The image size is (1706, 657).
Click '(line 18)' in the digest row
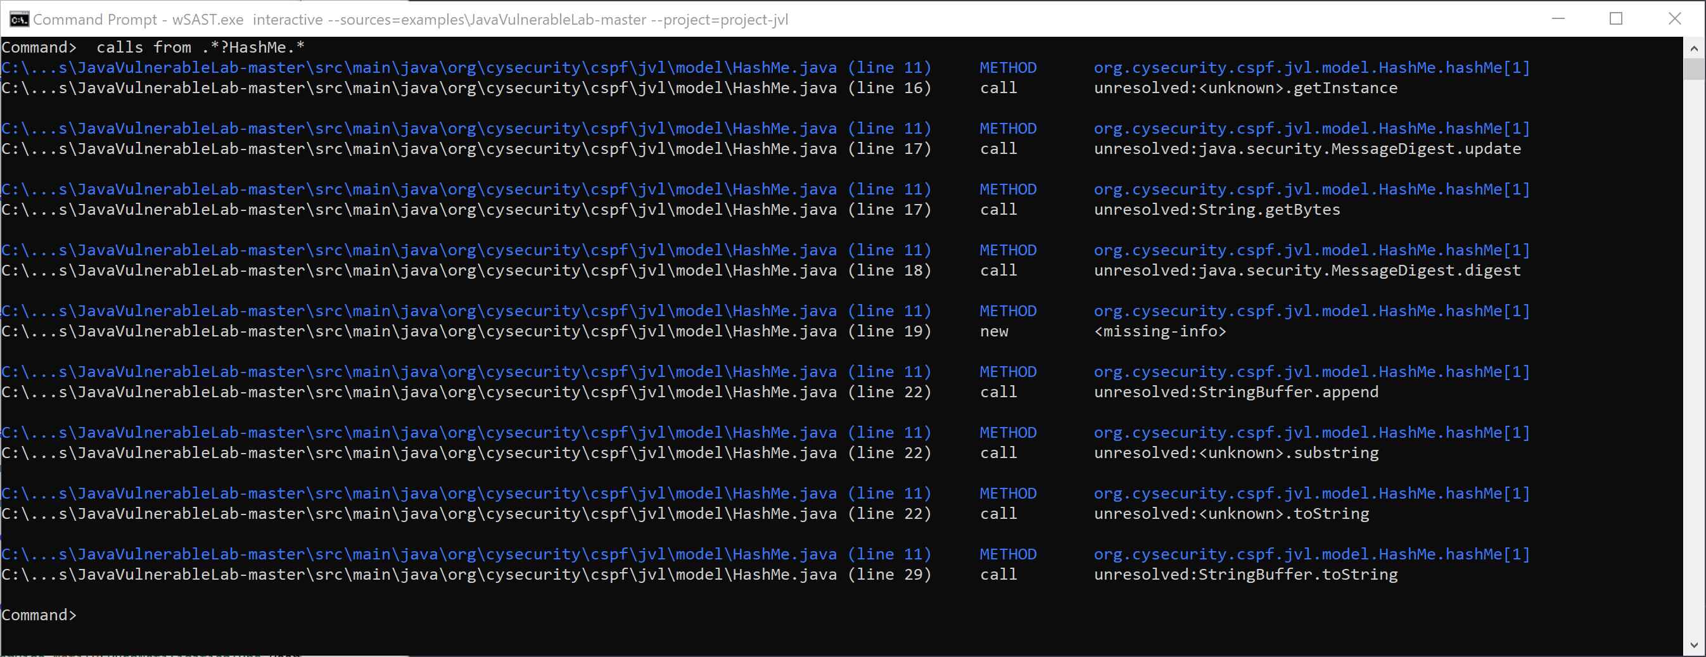tap(889, 271)
